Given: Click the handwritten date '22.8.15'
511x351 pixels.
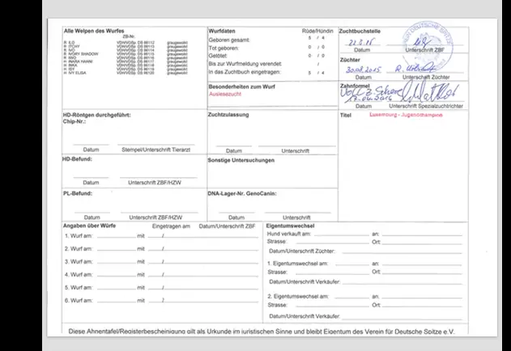Looking at the screenshot, I should pos(361,42).
